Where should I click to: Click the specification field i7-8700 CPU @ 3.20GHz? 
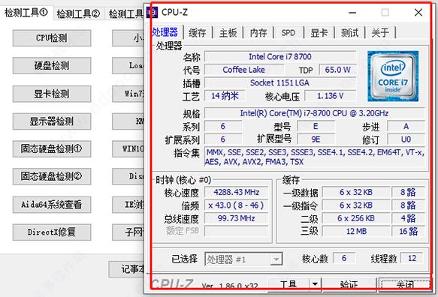[x=315, y=113]
